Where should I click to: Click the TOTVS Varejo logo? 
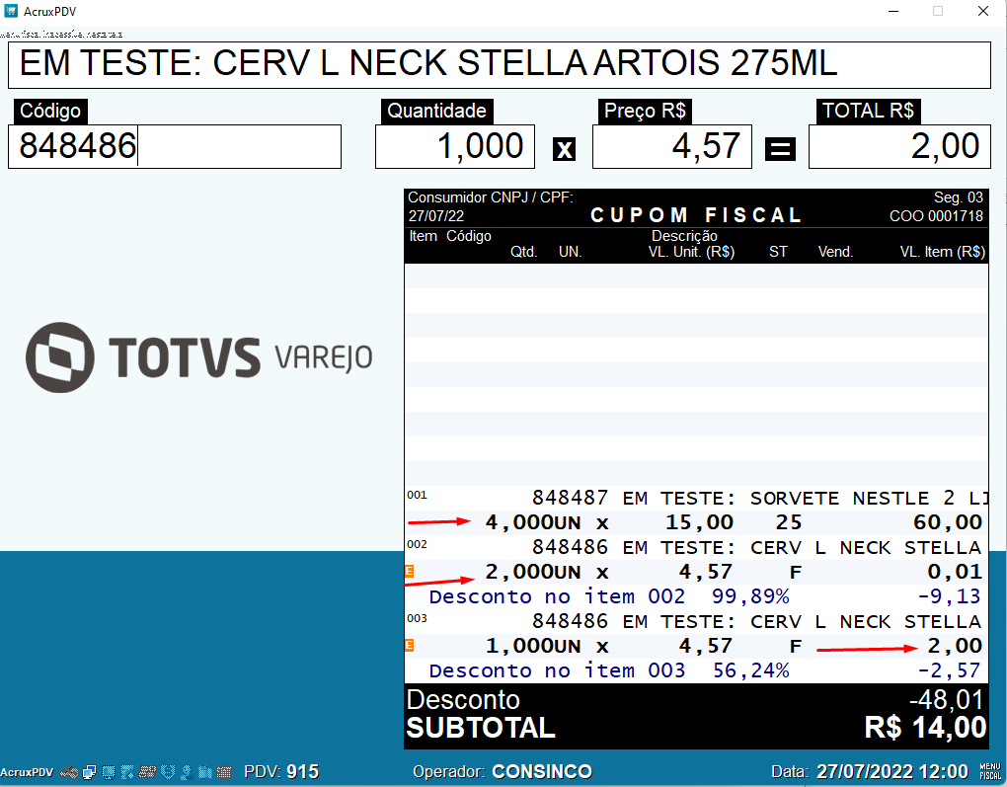click(199, 357)
